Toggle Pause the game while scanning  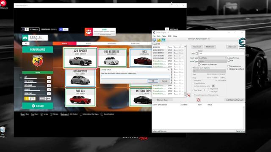pos(193,95)
